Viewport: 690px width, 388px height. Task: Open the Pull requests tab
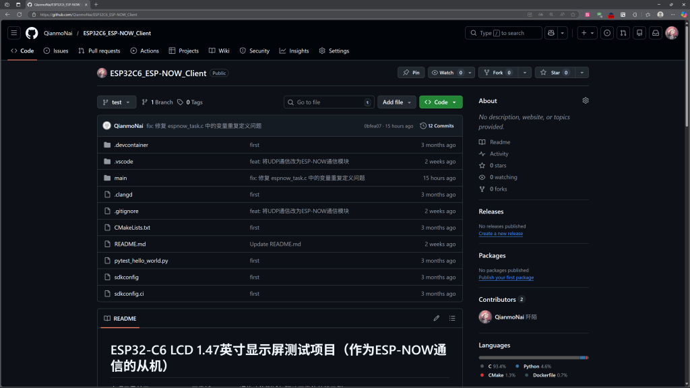coord(99,51)
